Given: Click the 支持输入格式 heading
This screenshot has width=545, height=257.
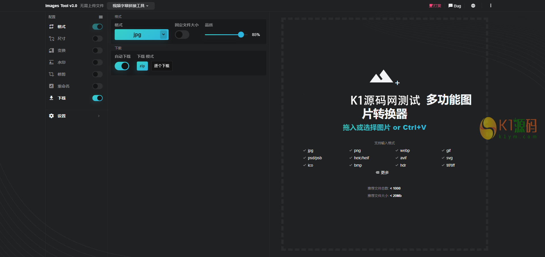Looking at the screenshot, I should [385, 143].
